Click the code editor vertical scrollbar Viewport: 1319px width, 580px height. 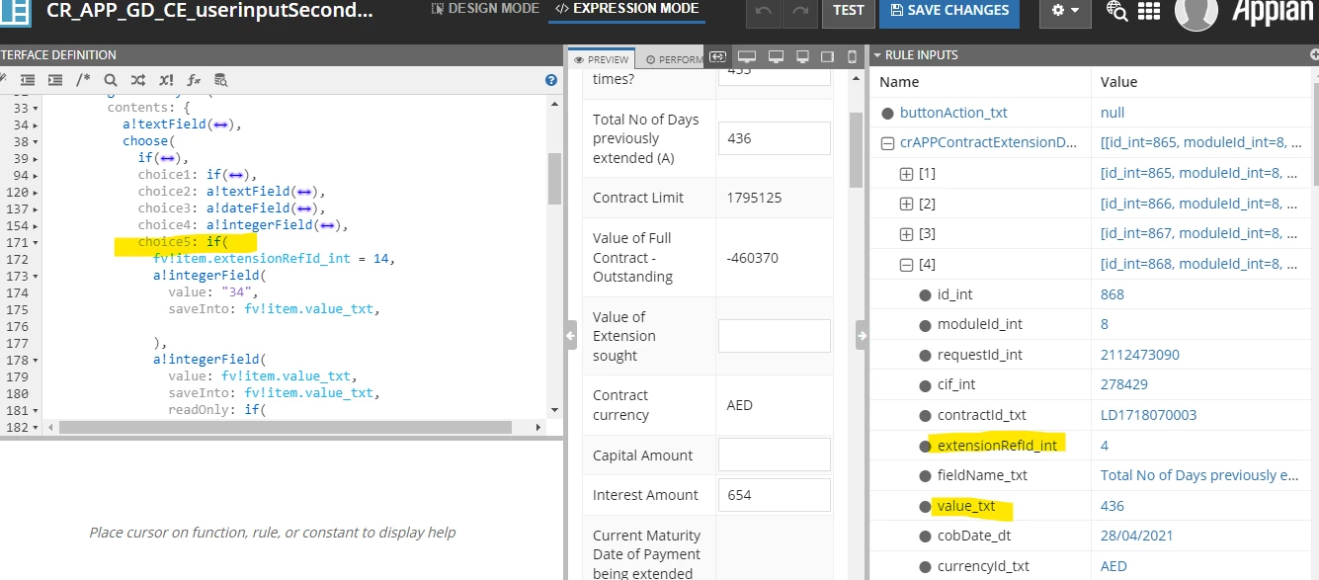point(554,178)
